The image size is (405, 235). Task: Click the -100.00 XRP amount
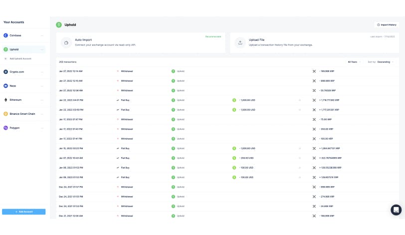click(x=326, y=139)
